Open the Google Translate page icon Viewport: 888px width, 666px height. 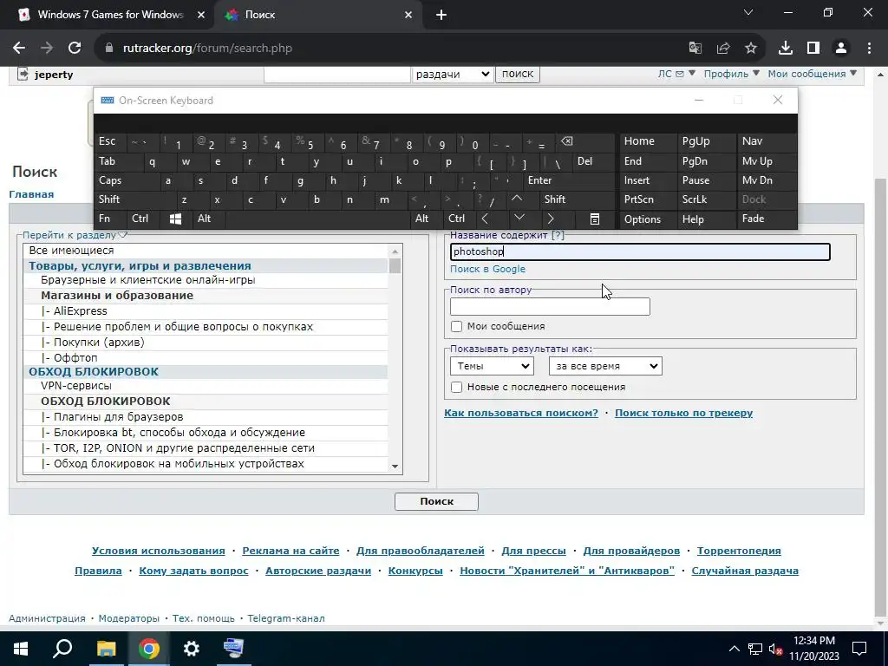695,49
